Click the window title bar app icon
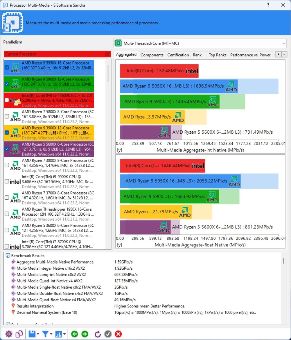 click(x=6, y=5)
